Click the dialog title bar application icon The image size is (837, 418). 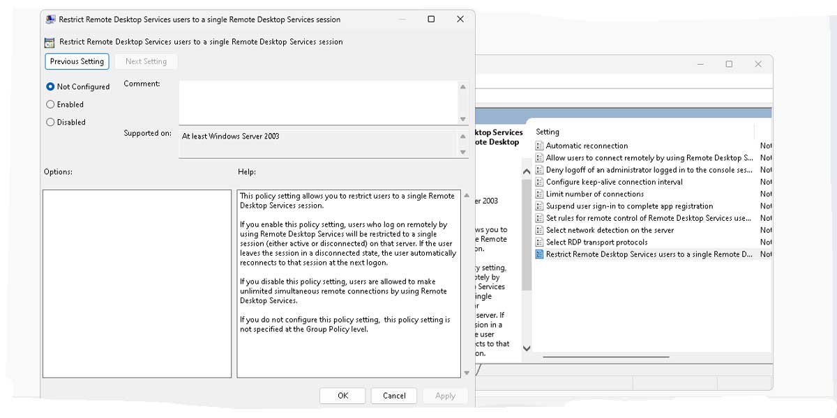tap(50, 19)
